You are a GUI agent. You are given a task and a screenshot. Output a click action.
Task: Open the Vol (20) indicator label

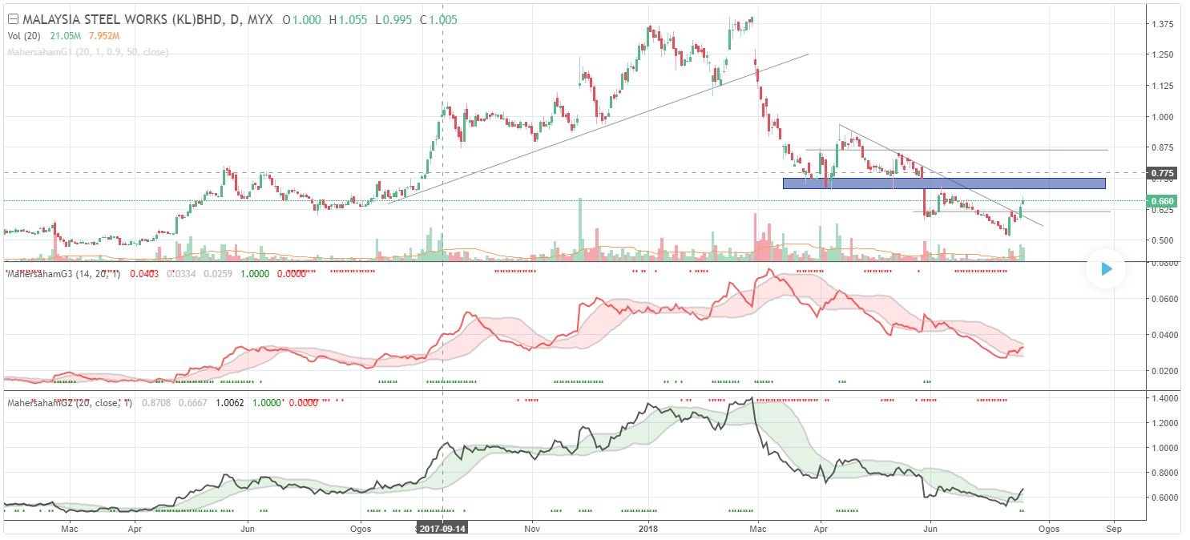click(25, 35)
